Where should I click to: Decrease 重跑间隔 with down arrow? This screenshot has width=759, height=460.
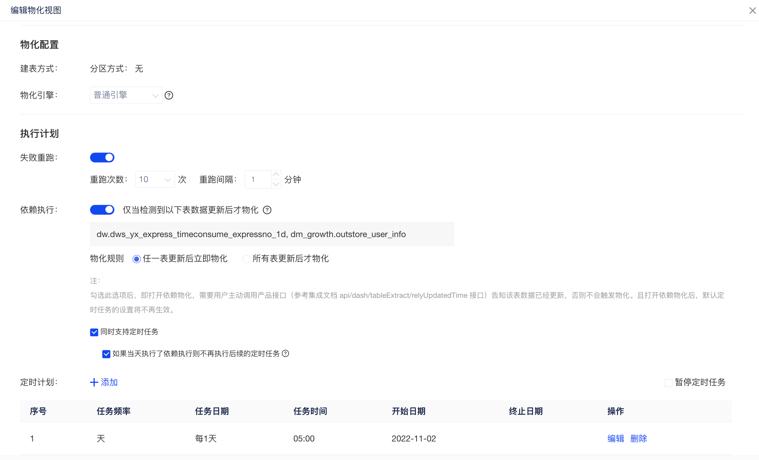click(x=276, y=184)
